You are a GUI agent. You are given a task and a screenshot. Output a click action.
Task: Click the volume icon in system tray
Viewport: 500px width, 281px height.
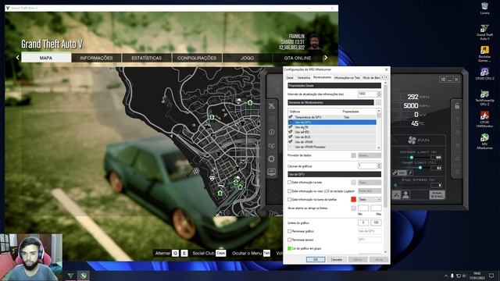pyautogui.click(x=465, y=276)
